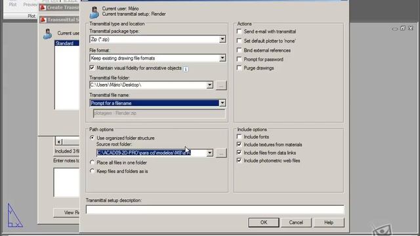Image resolution: width=420 pixels, height=236 pixels.
Task: Click Cancel to discard transmittal changes
Action: pyautogui.click(x=296, y=222)
